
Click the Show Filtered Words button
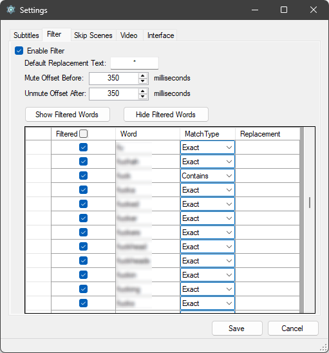coord(68,115)
